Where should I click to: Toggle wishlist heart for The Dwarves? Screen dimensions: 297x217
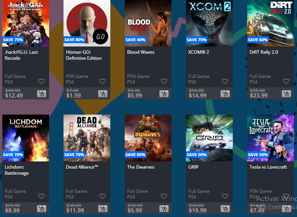164,196
